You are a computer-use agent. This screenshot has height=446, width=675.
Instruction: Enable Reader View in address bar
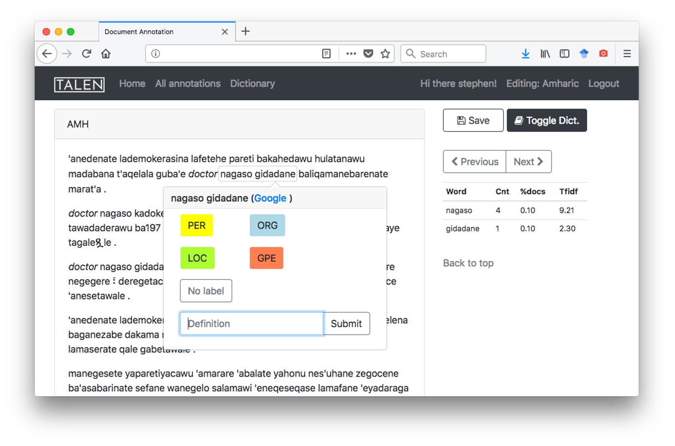pos(326,54)
